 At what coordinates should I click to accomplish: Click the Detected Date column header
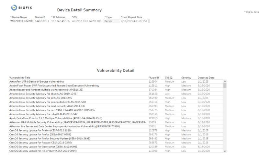[x=206, y=78]
